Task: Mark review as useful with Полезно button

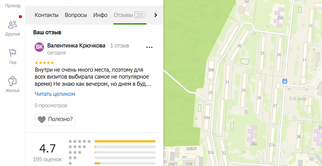Action: coord(55,119)
